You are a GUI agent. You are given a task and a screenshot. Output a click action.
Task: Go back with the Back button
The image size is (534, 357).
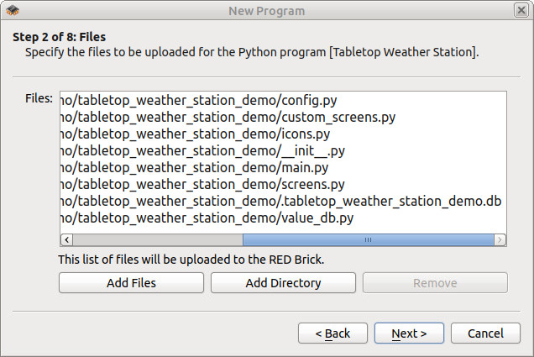click(332, 333)
